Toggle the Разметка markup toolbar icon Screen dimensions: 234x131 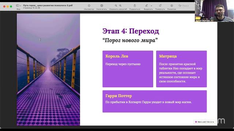(x=171, y=5)
